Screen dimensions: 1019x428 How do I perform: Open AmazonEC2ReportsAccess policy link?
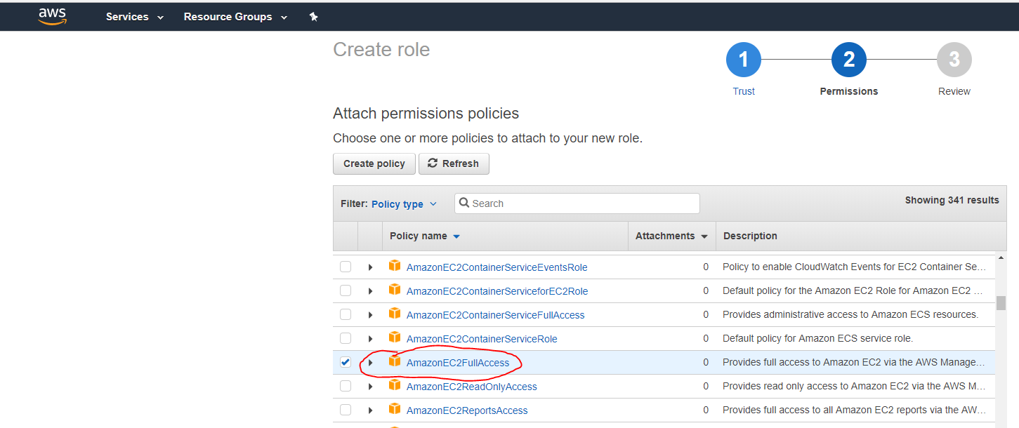coord(467,410)
